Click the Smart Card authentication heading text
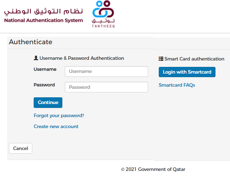230x178 pixels. click(x=194, y=59)
